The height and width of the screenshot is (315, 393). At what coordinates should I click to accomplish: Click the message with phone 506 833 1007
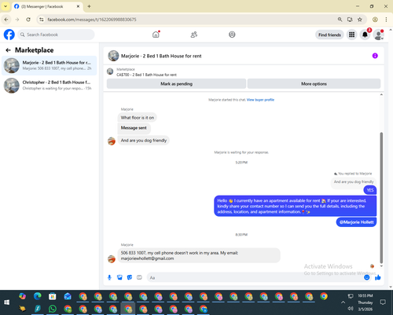point(199,255)
